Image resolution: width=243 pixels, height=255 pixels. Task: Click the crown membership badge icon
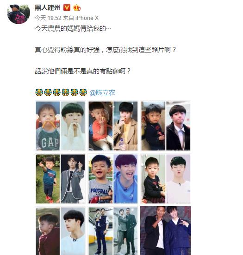tap(77, 7)
